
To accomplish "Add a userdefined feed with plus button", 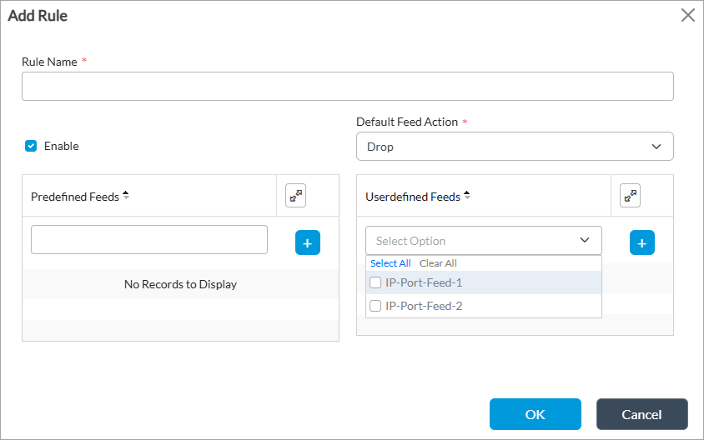I will (x=641, y=242).
